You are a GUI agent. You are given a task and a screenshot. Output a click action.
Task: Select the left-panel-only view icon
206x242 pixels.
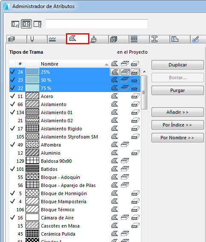click(x=15, y=24)
